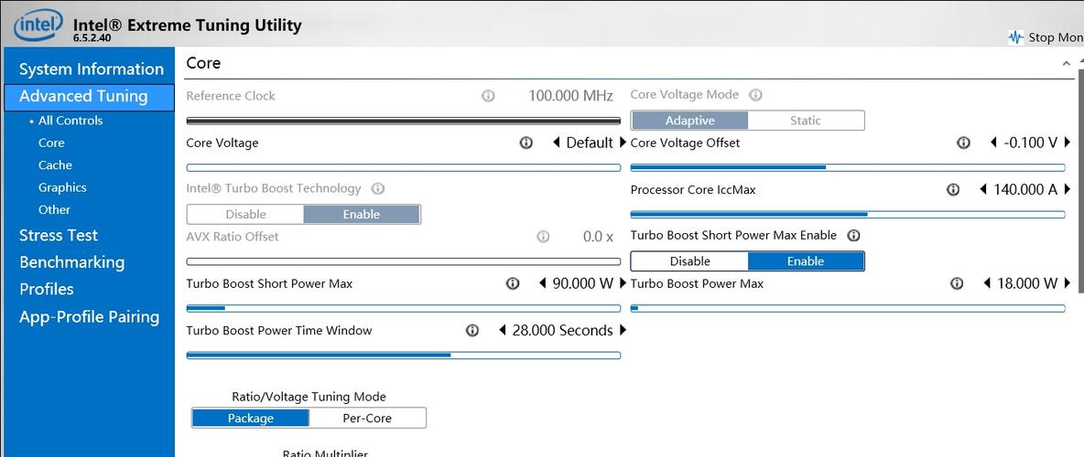Increase Turbo Boost Power Max value
The height and width of the screenshot is (457, 1084).
[1068, 283]
